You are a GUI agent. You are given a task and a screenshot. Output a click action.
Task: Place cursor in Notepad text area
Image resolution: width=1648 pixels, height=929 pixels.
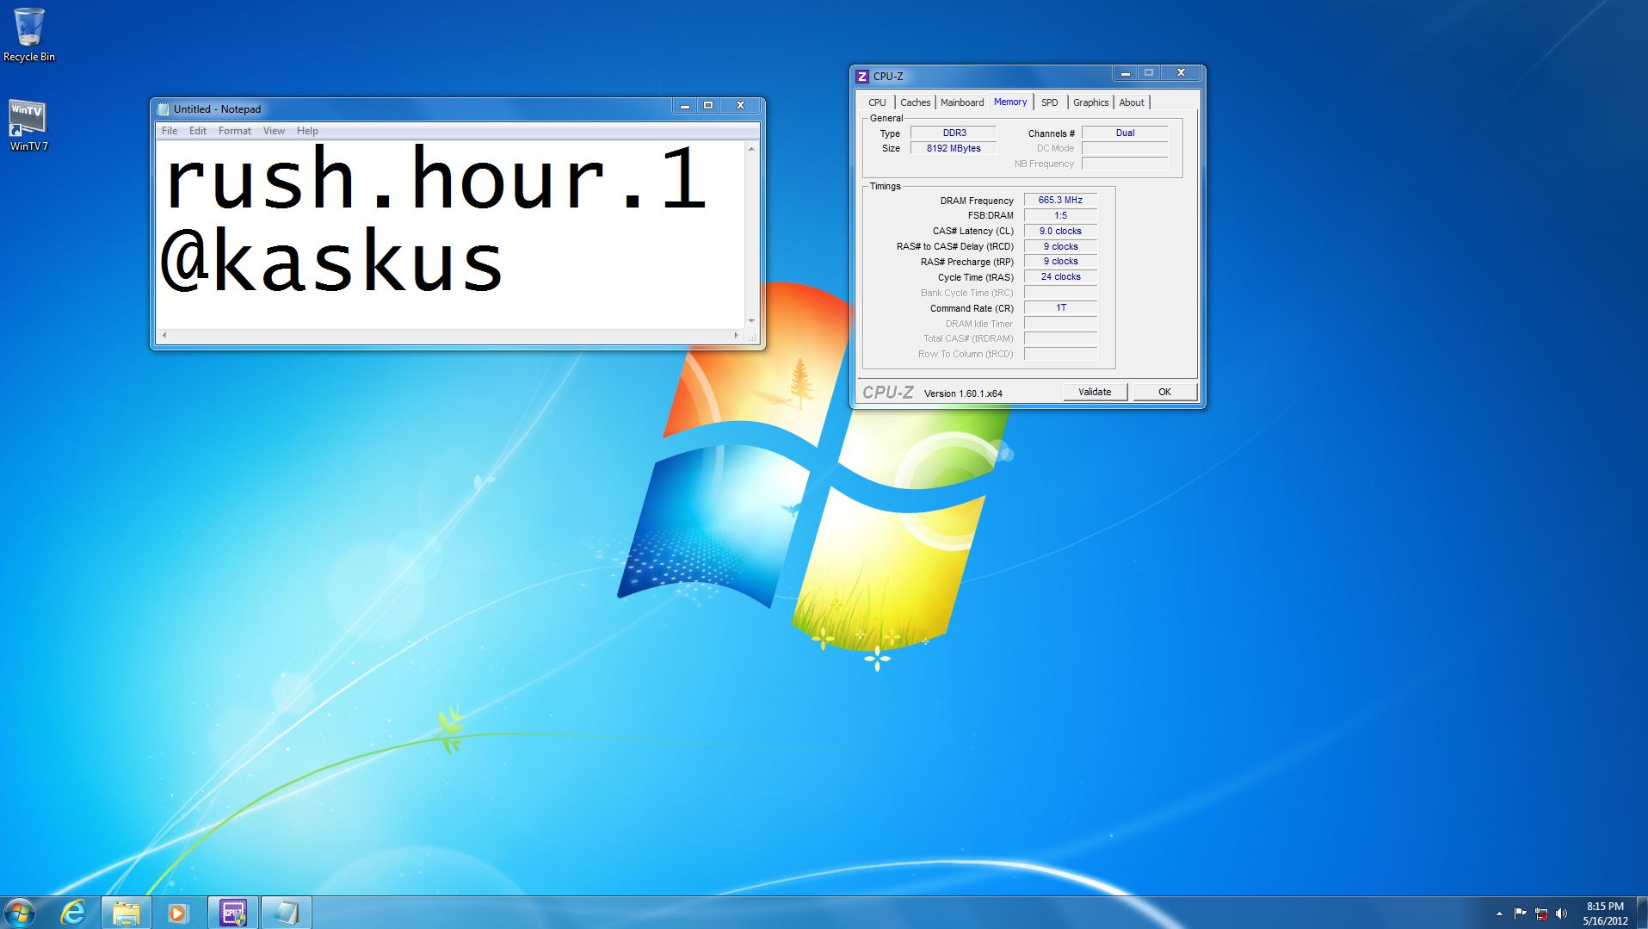pyautogui.click(x=450, y=233)
